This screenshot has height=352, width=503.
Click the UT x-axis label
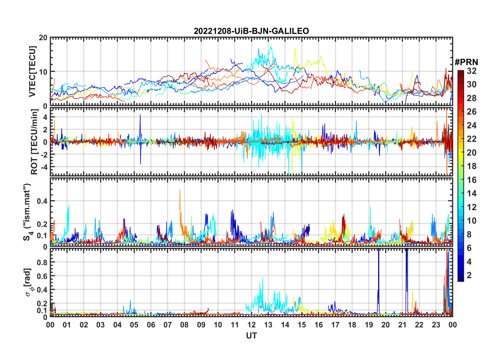pos(251,336)
